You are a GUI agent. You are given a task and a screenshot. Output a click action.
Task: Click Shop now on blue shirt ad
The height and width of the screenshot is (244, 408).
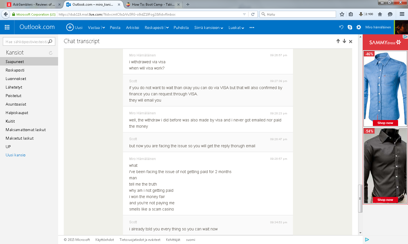385,123
